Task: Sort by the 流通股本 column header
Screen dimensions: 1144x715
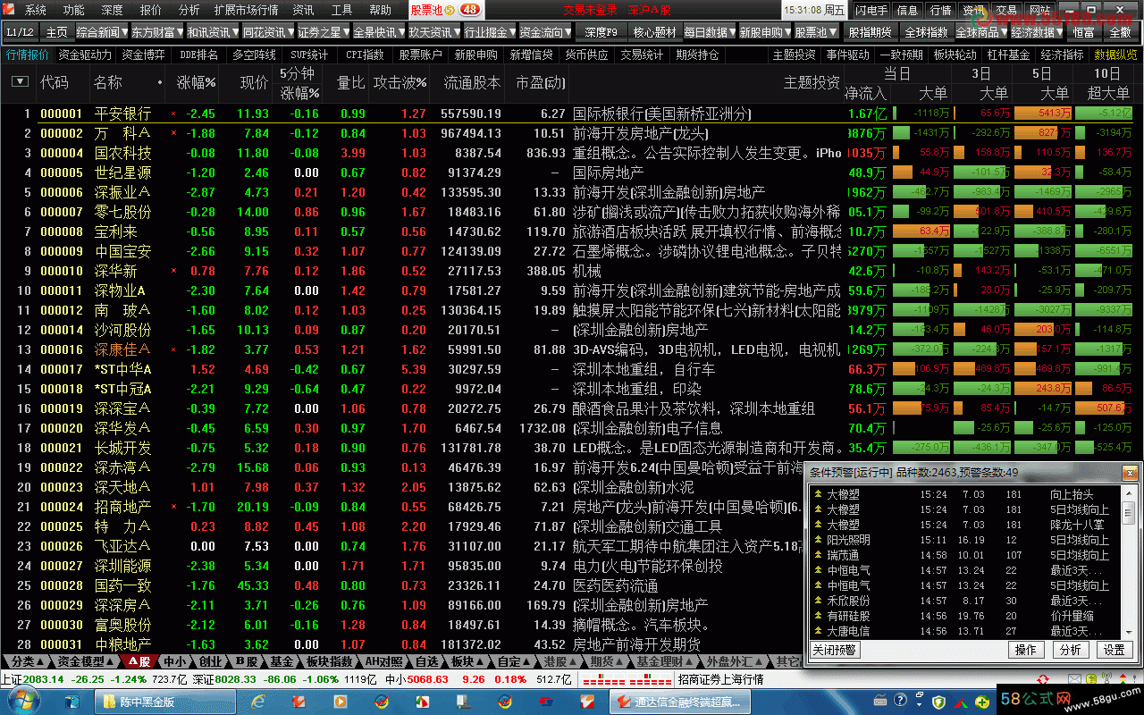Action: coord(472,82)
